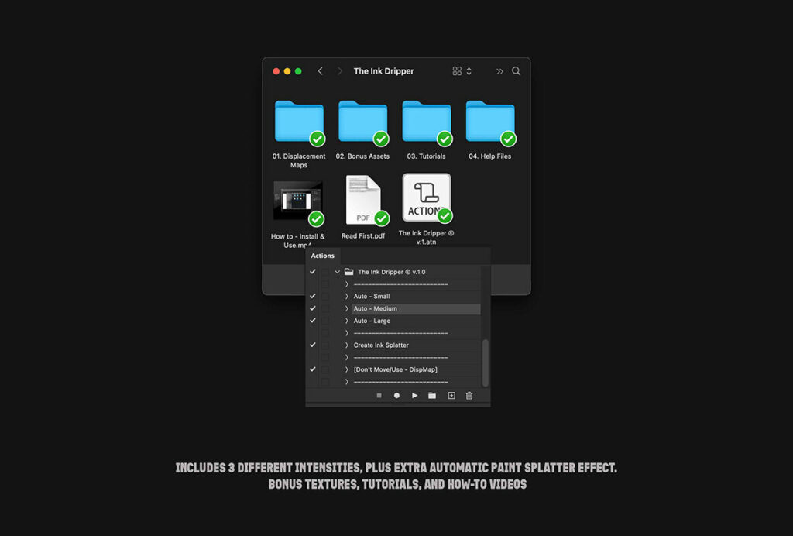Toggle dialog box for Auto - Large action

(x=325, y=321)
